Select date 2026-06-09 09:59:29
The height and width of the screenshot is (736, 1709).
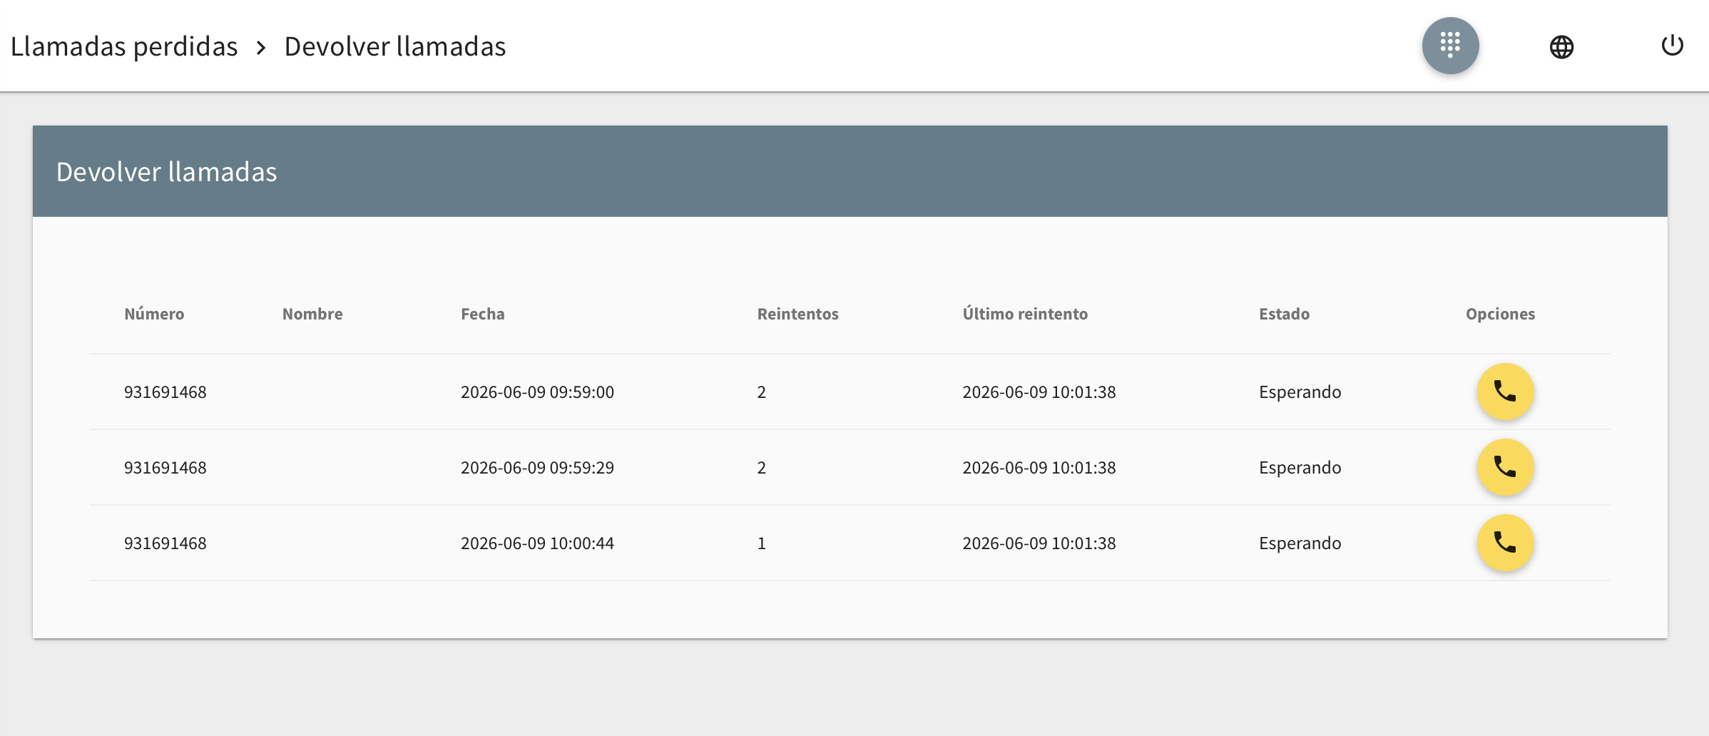point(537,468)
